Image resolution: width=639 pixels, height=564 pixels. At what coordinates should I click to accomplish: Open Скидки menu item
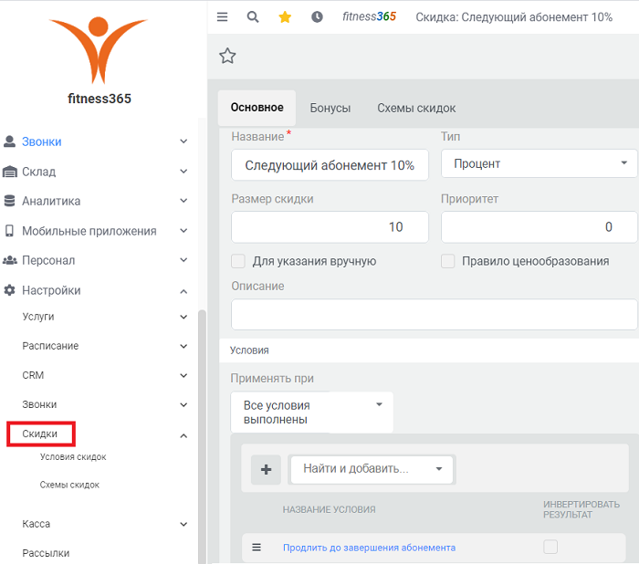point(39,433)
